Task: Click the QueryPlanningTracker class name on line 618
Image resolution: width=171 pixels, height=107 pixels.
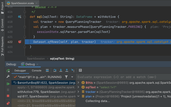Action: pyautogui.click(x=83, y=22)
